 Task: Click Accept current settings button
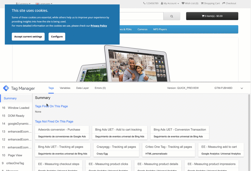point(28,37)
